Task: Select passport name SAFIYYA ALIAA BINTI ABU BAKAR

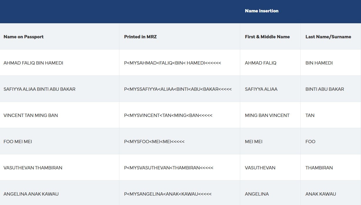Action: [x=39, y=89]
